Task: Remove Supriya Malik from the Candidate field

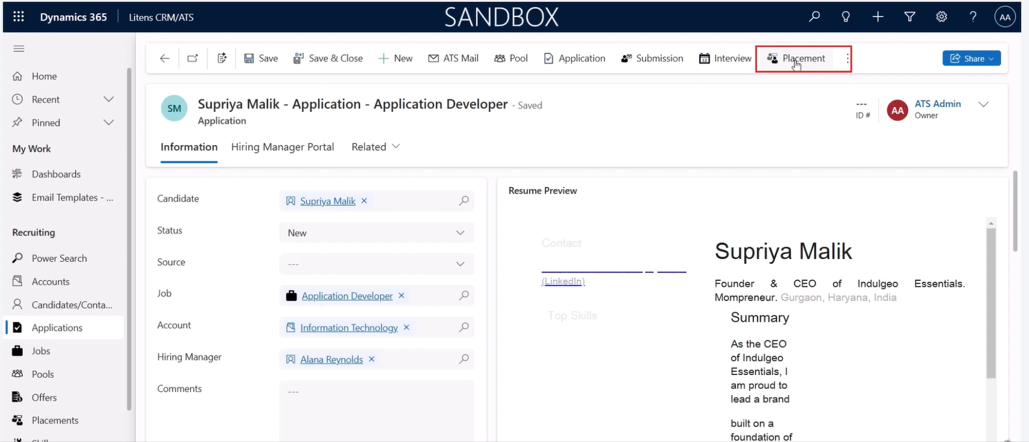Action: 364,201
